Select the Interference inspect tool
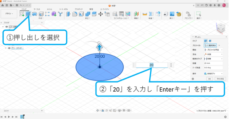The width and height of the screenshot is (229, 119). [151, 14]
